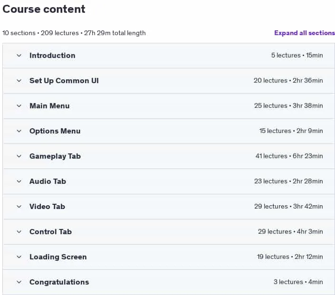Click the Control Tab 4hr 3min duration
This screenshot has width=335, height=295.
pyautogui.click(x=310, y=231)
